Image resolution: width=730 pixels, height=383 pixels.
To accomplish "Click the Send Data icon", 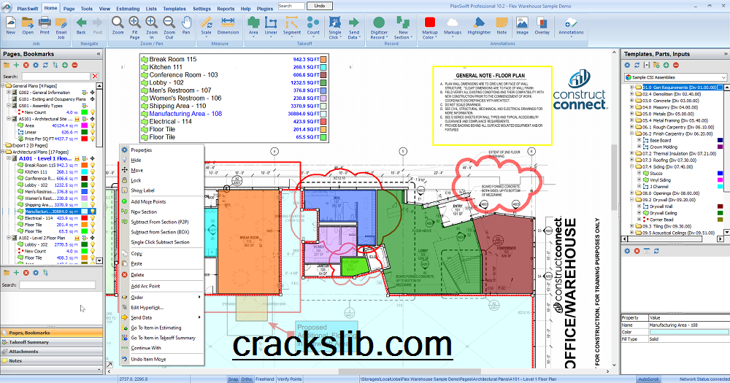I will pyautogui.click(x=354, y=22).
